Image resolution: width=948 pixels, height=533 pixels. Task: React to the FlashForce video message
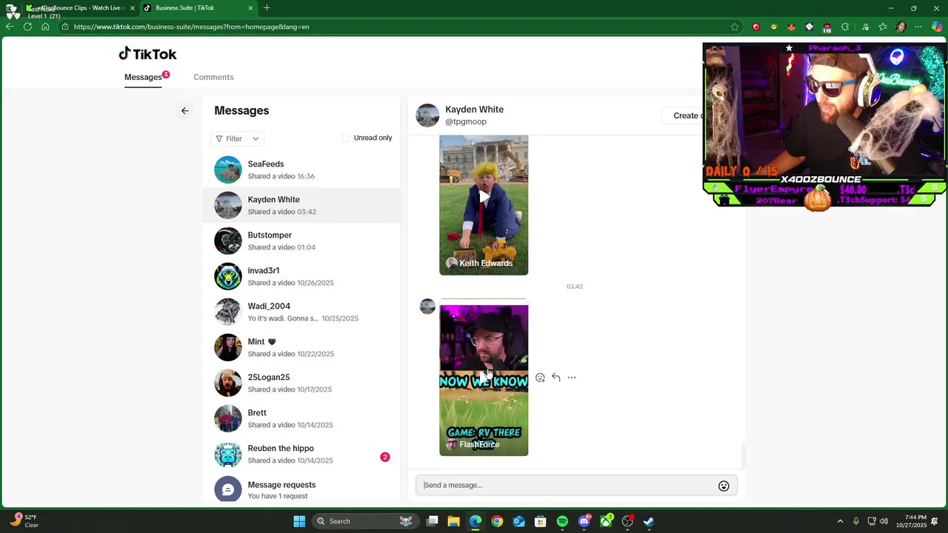tap(540, 378)
